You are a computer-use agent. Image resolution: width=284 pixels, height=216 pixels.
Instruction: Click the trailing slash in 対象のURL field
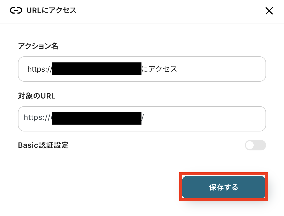click(143, 117)
